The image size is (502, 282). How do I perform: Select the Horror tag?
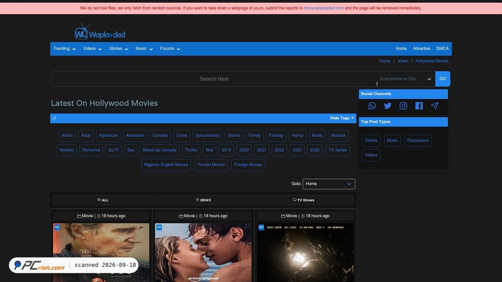298,136
